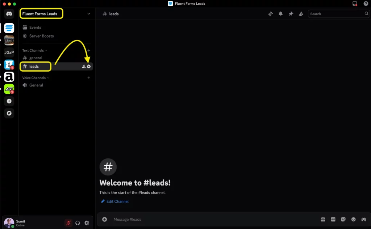Open the GIF picker
Image resolution: width=371 pixels, height=229 pixels.
pos(333,219)
